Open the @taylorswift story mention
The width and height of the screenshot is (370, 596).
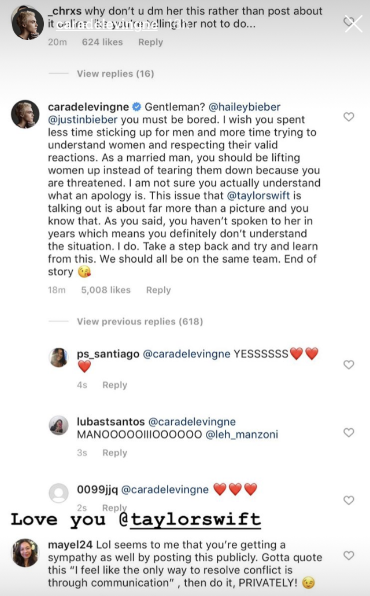[195, 519]
